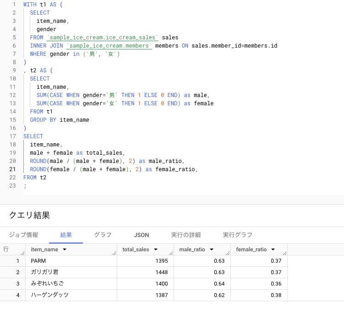
Task: Select the みぞれいちご item cell
Action: pos(71,284)
